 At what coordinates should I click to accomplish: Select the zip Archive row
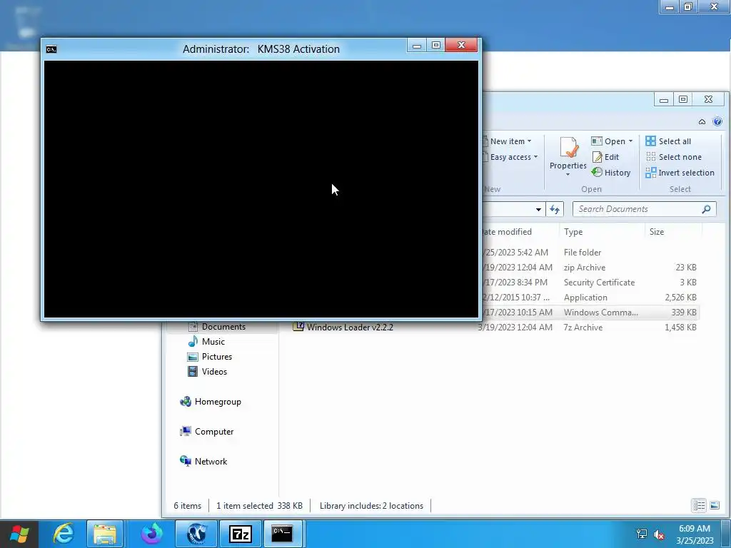(590, 268)
